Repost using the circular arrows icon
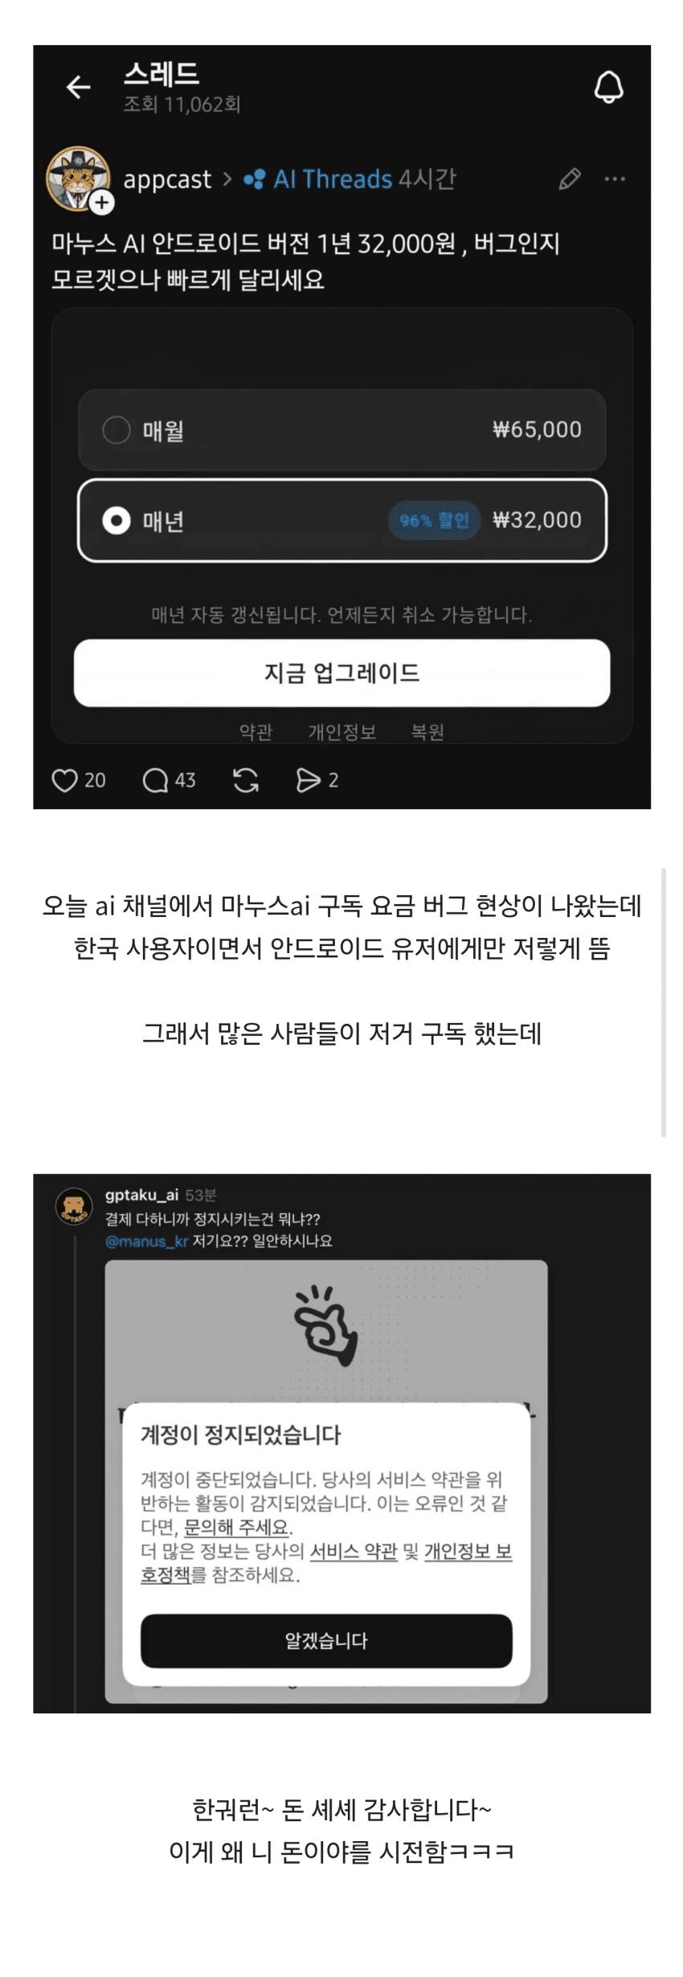Image resolution: width=683 pixels, height=1977 pixels. click(246, 780)
